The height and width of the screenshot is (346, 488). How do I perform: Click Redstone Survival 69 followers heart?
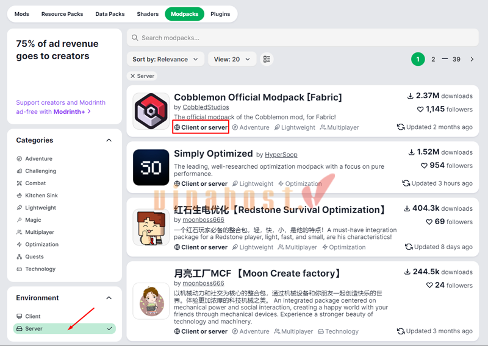[x=429, y=222]
